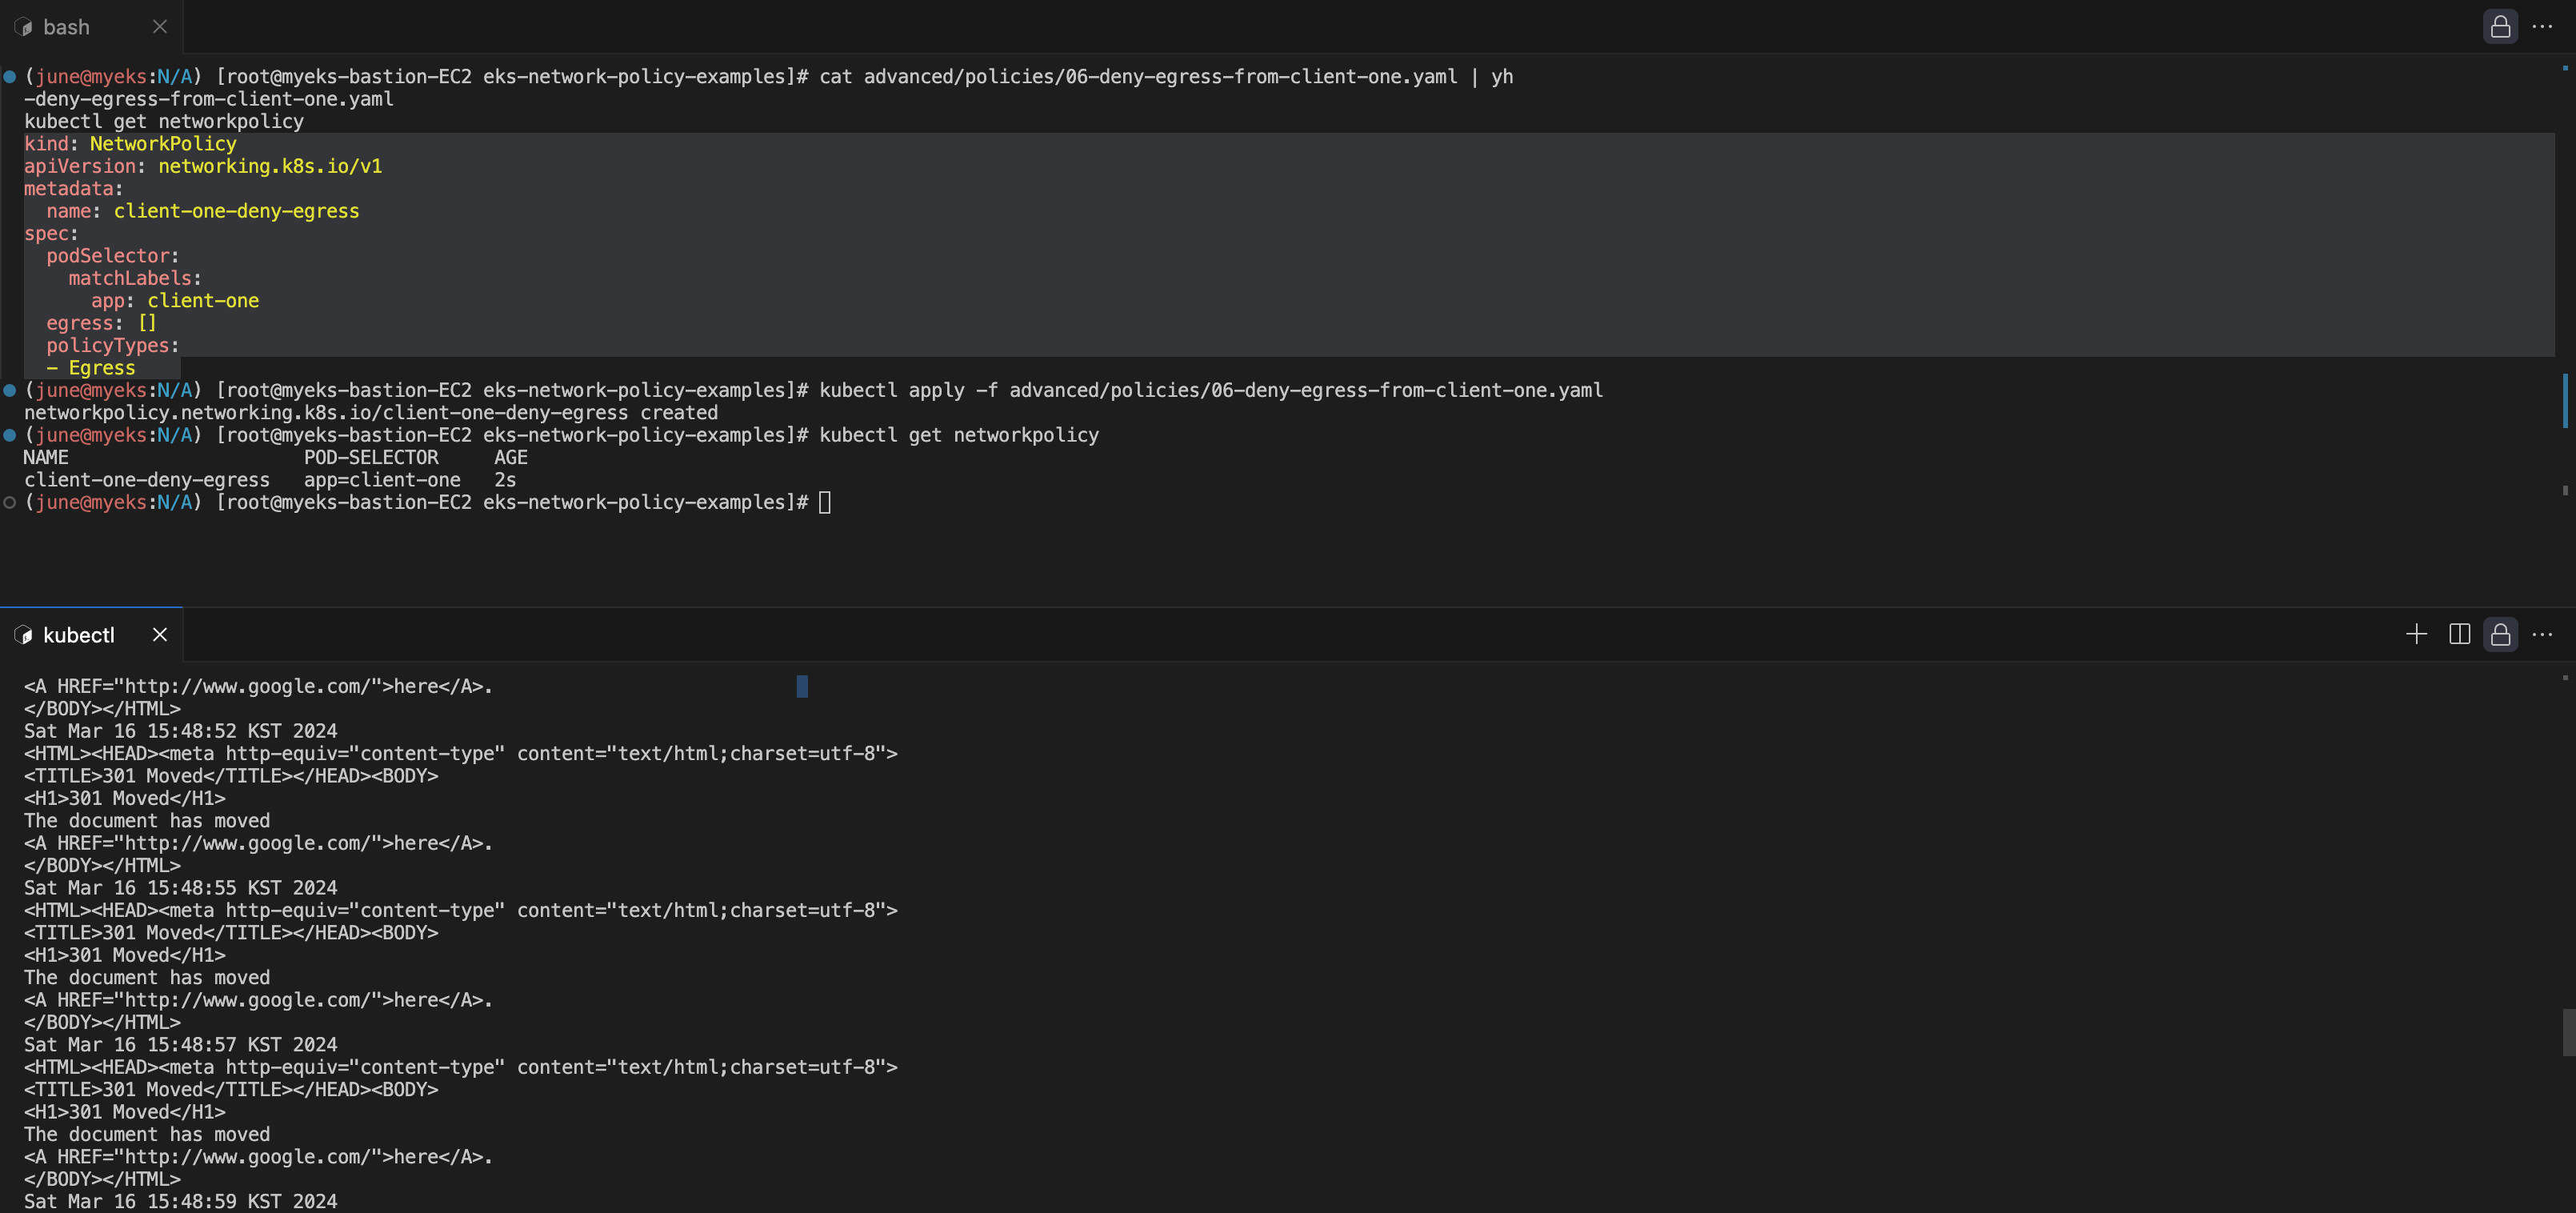Screen dimensions: 2576x1213
Task: Click the 'AGE' column header
Action: 510,457
